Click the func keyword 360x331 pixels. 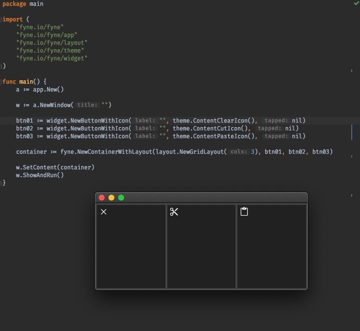(9, 82)
